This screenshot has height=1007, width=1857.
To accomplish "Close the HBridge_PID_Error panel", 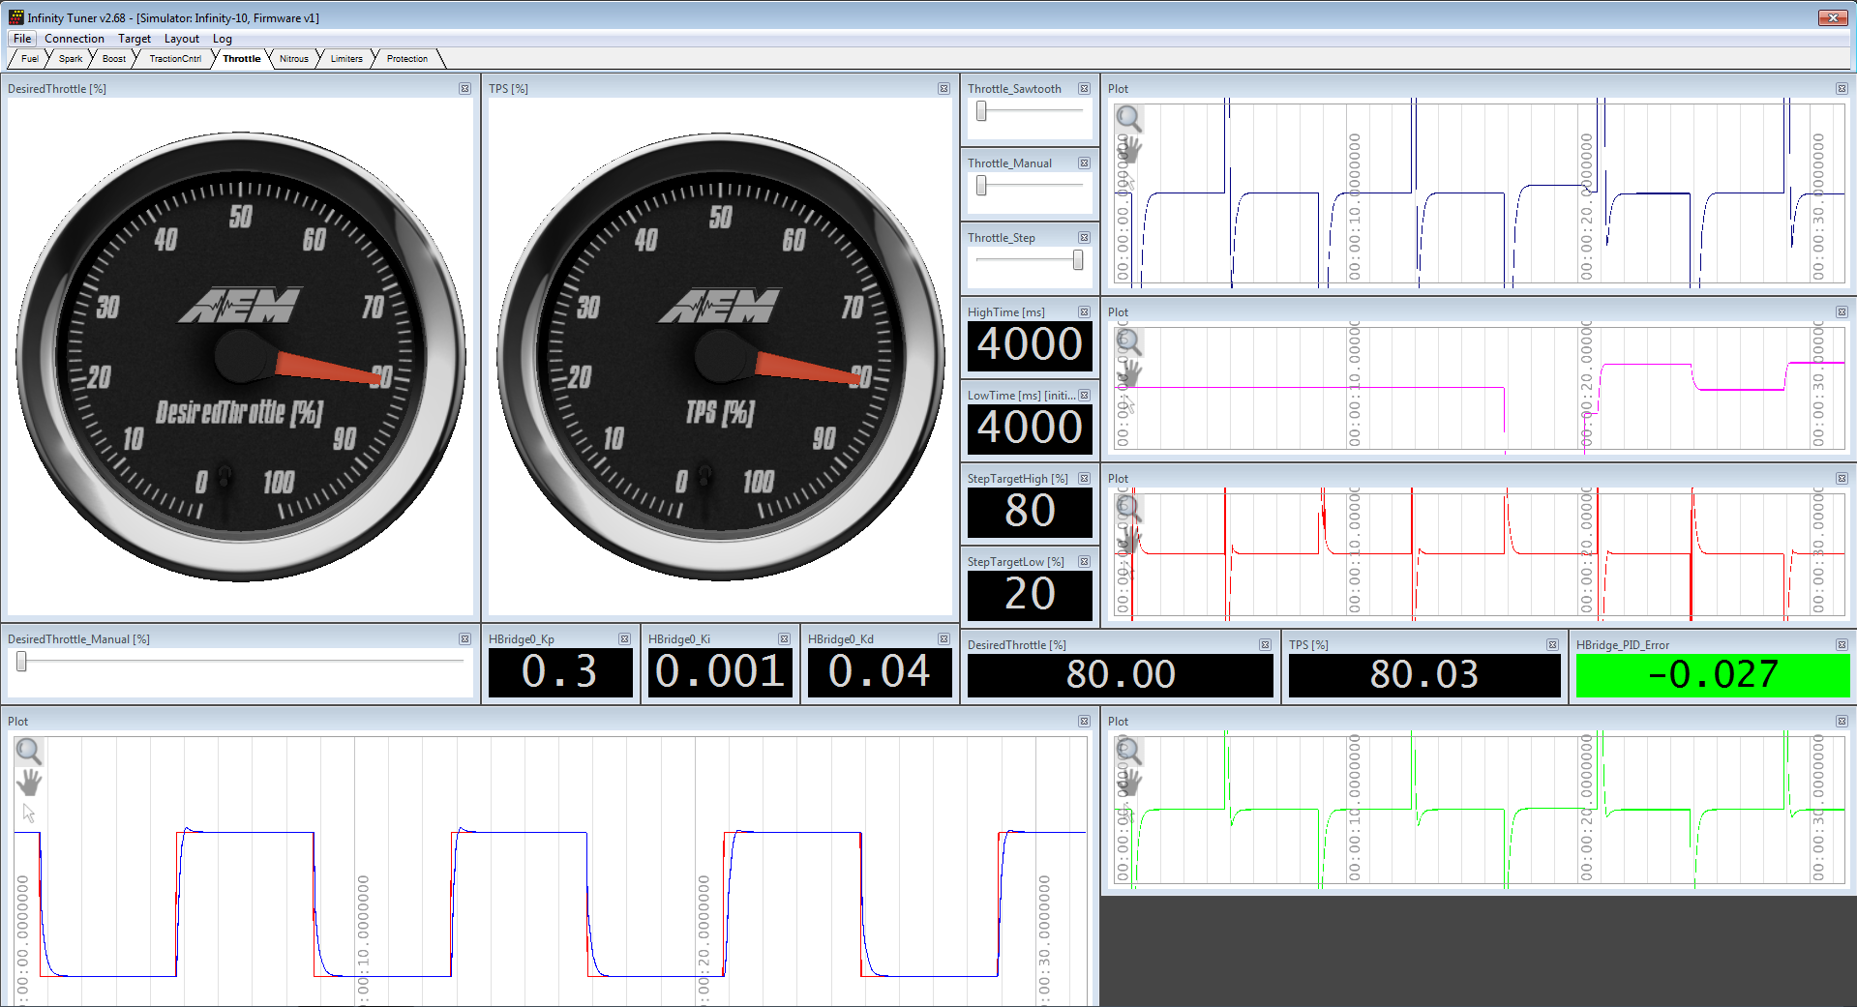I will click(x=1842, y=644).
